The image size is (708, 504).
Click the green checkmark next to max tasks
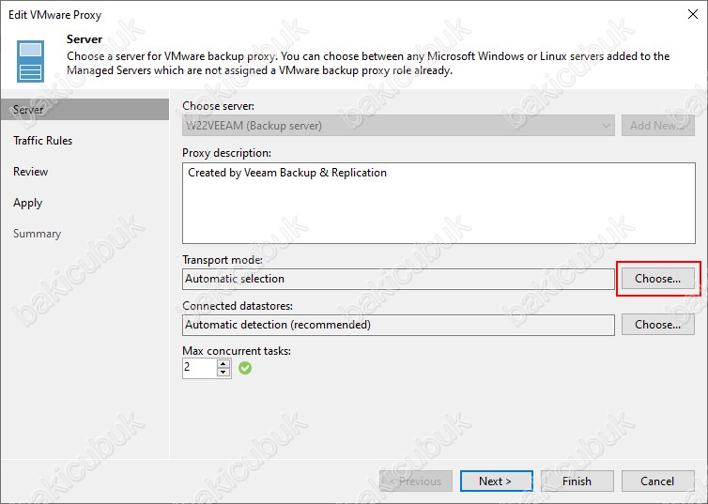(245, 368)
